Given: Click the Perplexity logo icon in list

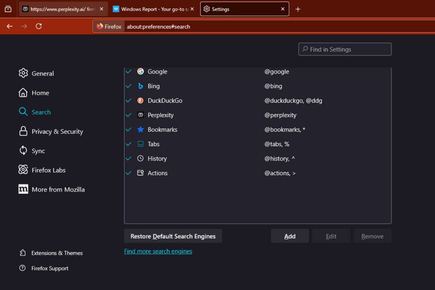Looking at the screenshot, I should click(x=140, y=115).
